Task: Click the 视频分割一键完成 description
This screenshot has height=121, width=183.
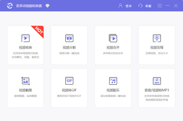Action: click(69, 53)
